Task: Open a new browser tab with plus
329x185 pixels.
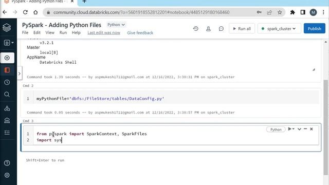Action: 84,2
